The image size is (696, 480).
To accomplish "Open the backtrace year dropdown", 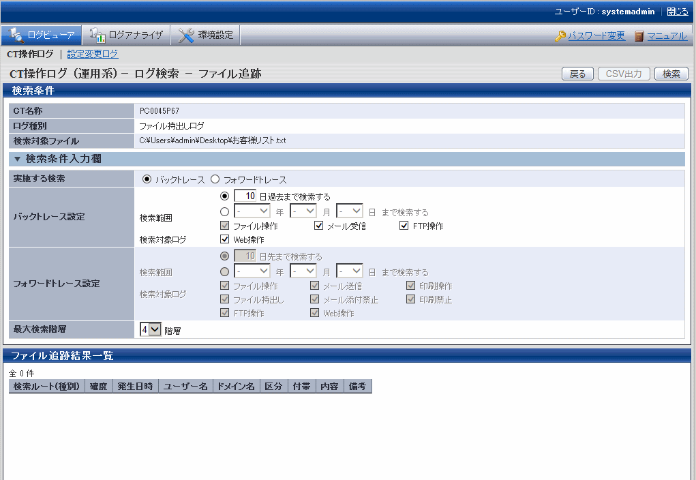I will 252,211.
